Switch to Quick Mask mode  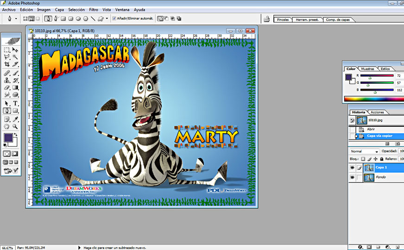click(15, 154)
